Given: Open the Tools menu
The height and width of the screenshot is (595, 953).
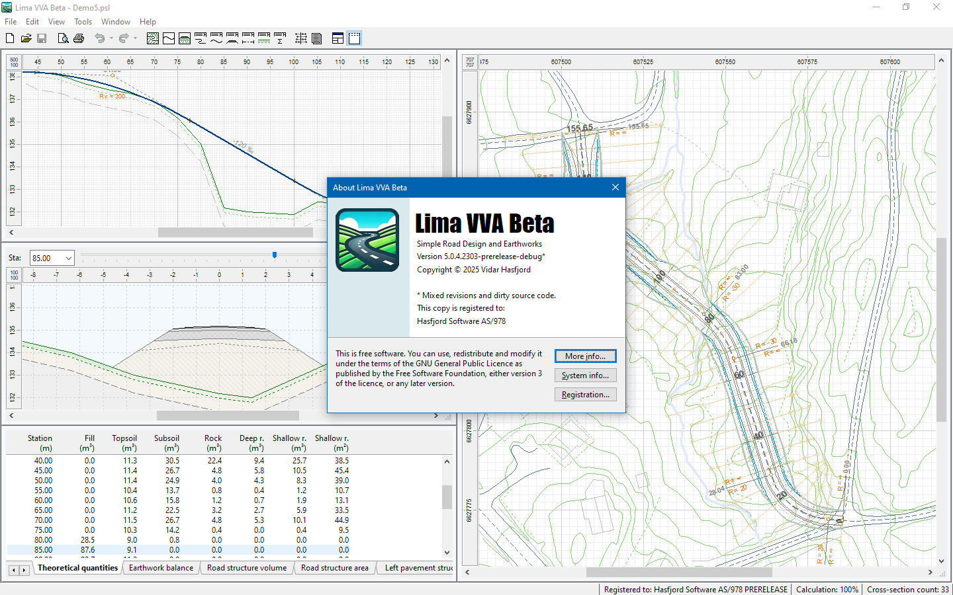Looking at the screenshot, I should click(83, 22).
